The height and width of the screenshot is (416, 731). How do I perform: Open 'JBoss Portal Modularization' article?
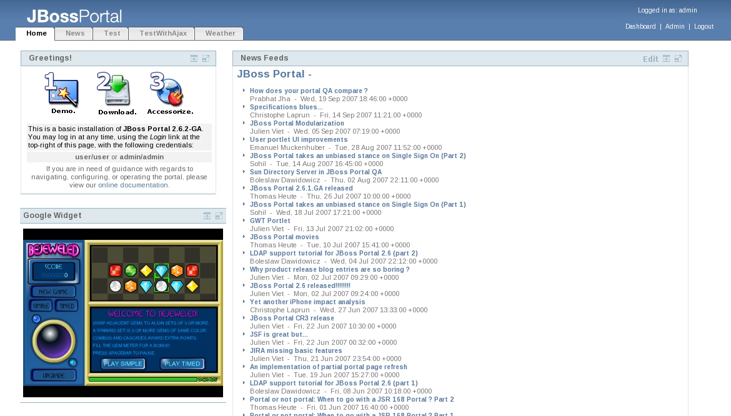[x=297, y=124]
